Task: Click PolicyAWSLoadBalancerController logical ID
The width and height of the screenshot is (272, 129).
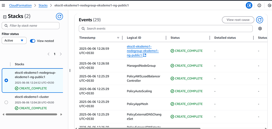Action: pos(144,79)
